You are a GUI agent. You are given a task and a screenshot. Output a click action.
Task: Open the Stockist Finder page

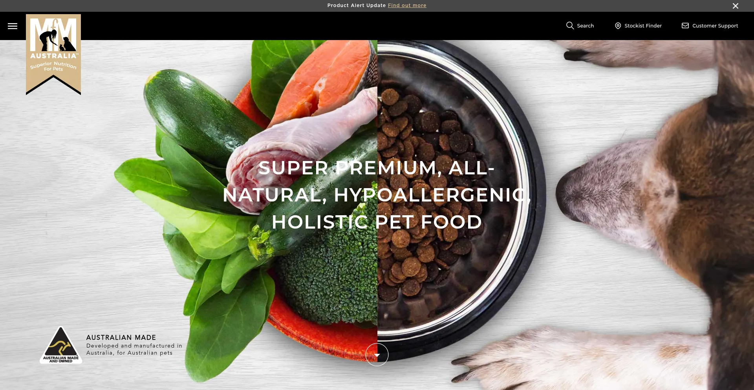(643, 26)
